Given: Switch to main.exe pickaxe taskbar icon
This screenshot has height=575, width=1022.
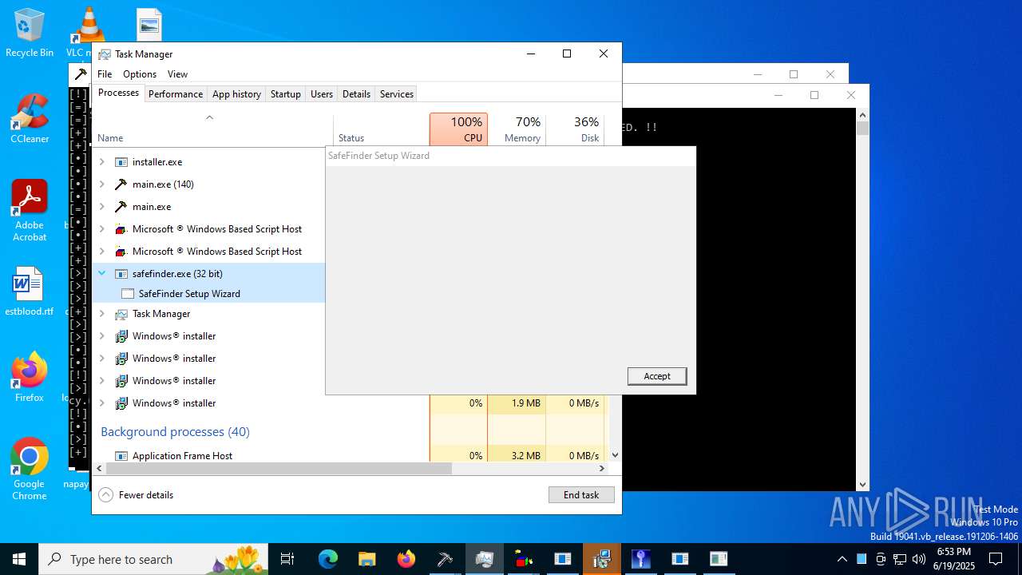Looking at the screenshot, I should pyautogui.click(x=446, y=559).
